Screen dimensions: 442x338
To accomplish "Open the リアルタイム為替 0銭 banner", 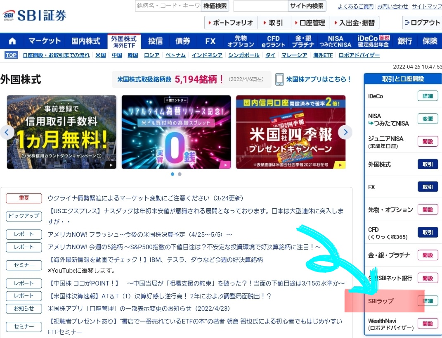I will (176, 132).
